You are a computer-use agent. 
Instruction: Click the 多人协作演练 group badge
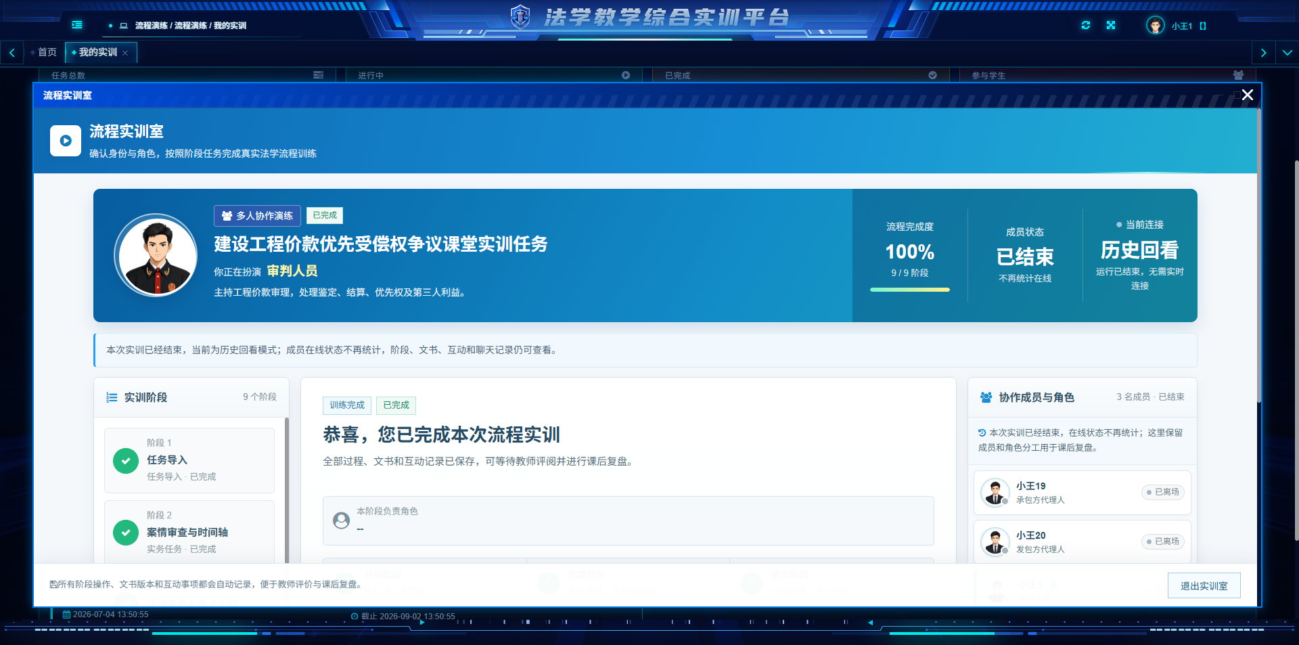pos(257,215)
